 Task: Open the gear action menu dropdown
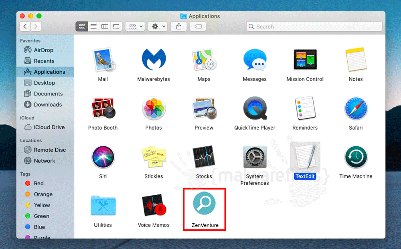pyautogui.click(x=158, y=26)
